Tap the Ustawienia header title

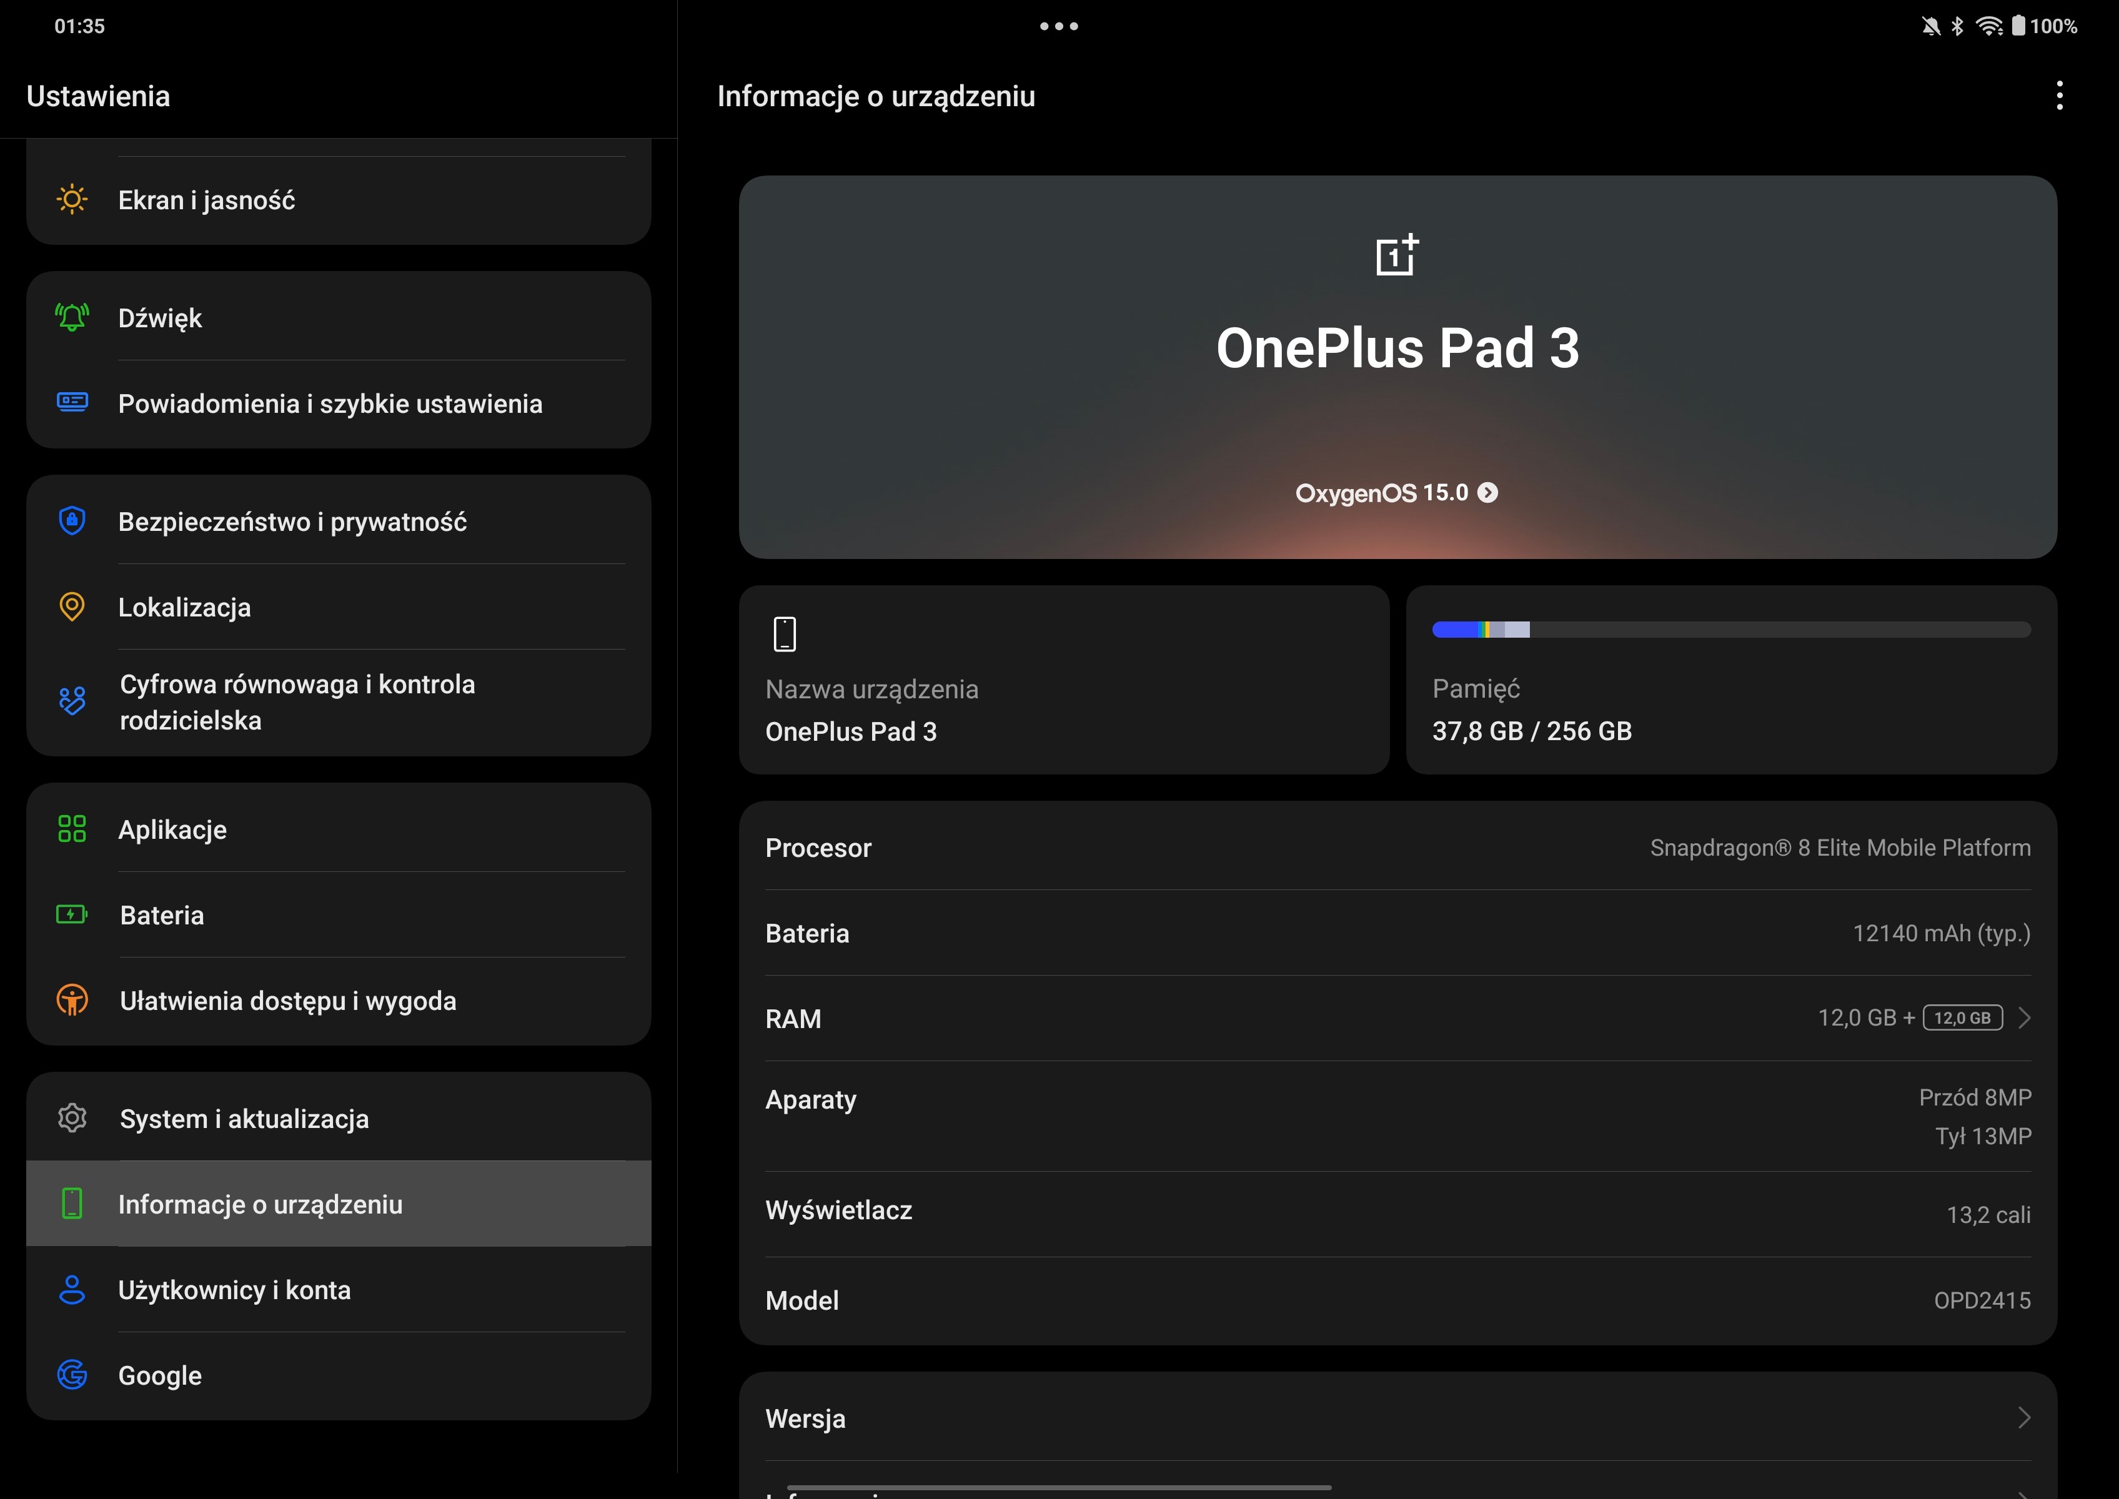tap(99, 96)
